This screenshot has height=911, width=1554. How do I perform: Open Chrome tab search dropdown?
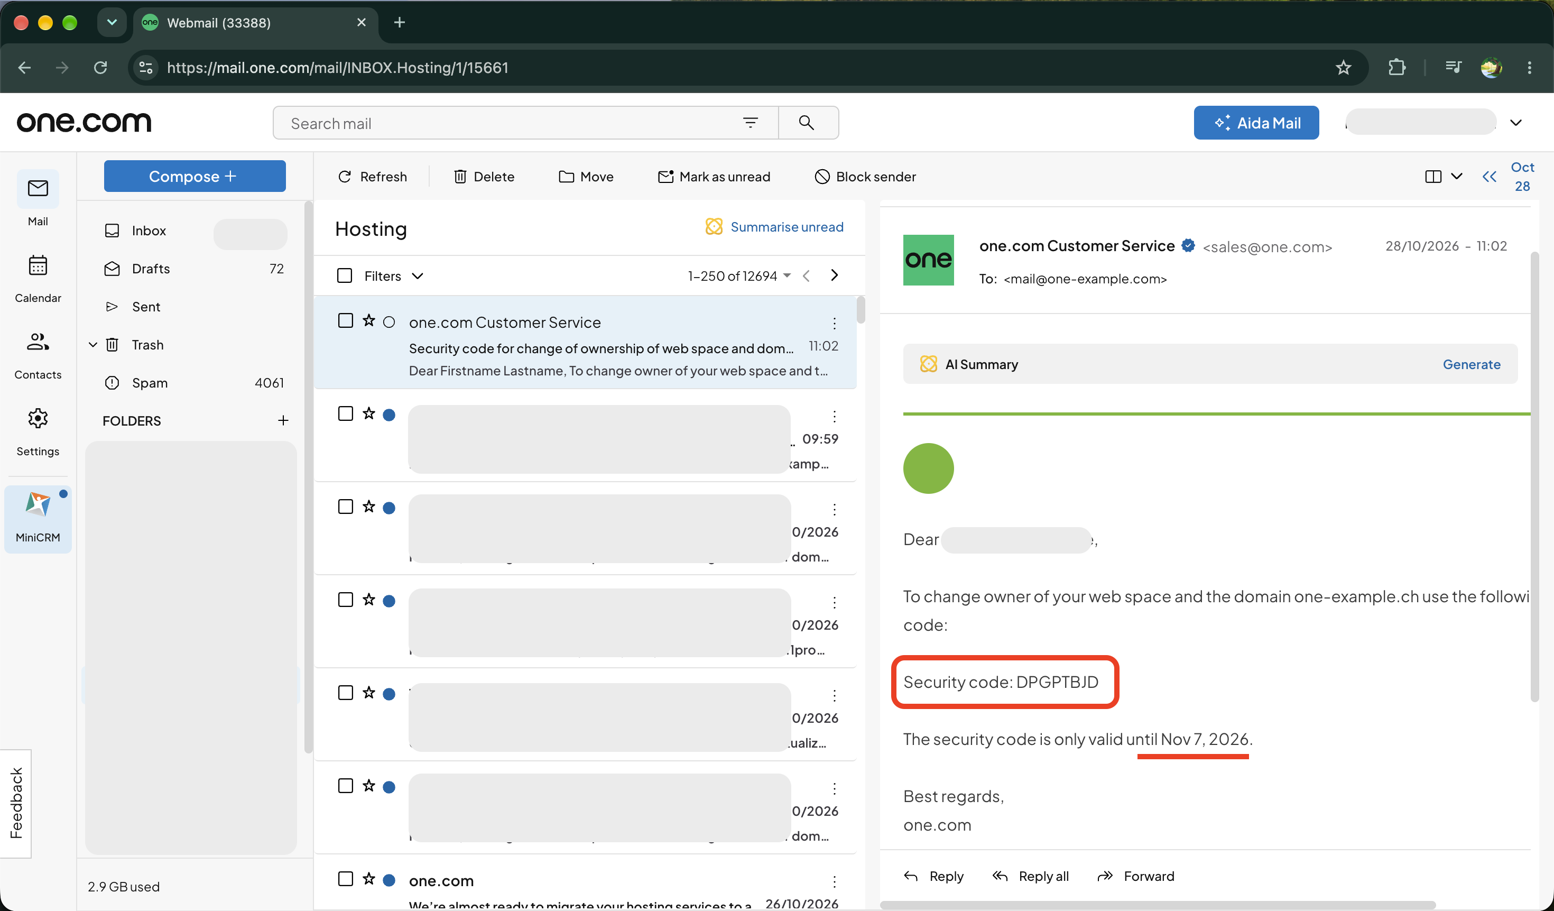pyautogui.click(x=112, y=22)
